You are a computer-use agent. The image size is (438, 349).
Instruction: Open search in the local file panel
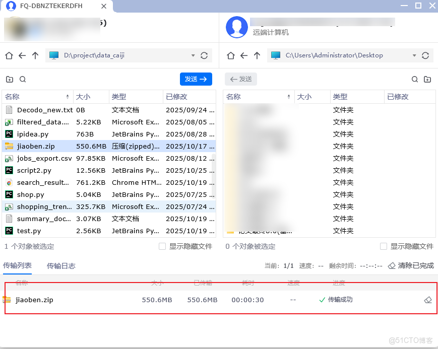point(22,79)
